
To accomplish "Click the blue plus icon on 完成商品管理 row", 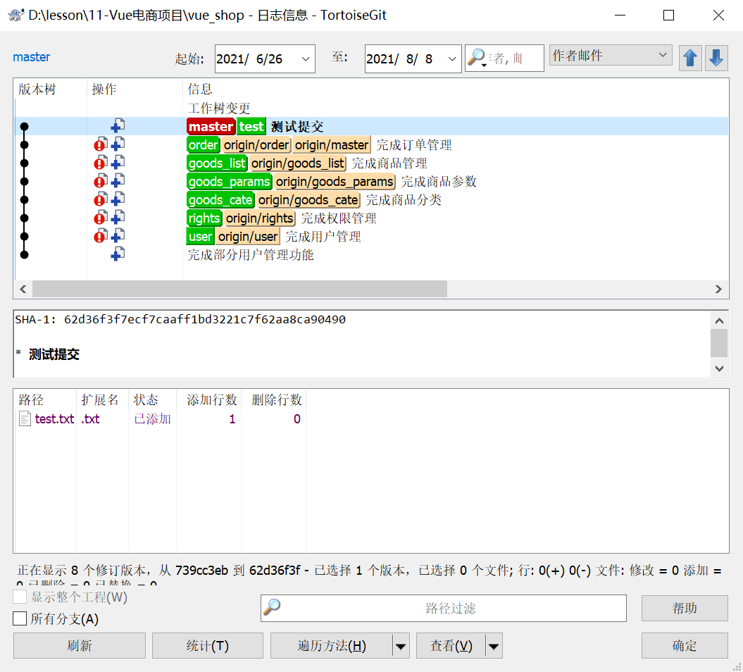I will point(118,163).
